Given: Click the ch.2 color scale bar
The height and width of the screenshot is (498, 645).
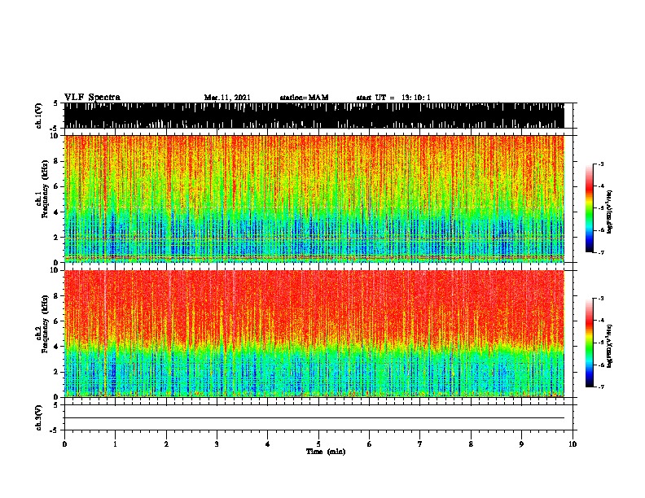Looking at the screenshot, I should pos(590,343).
